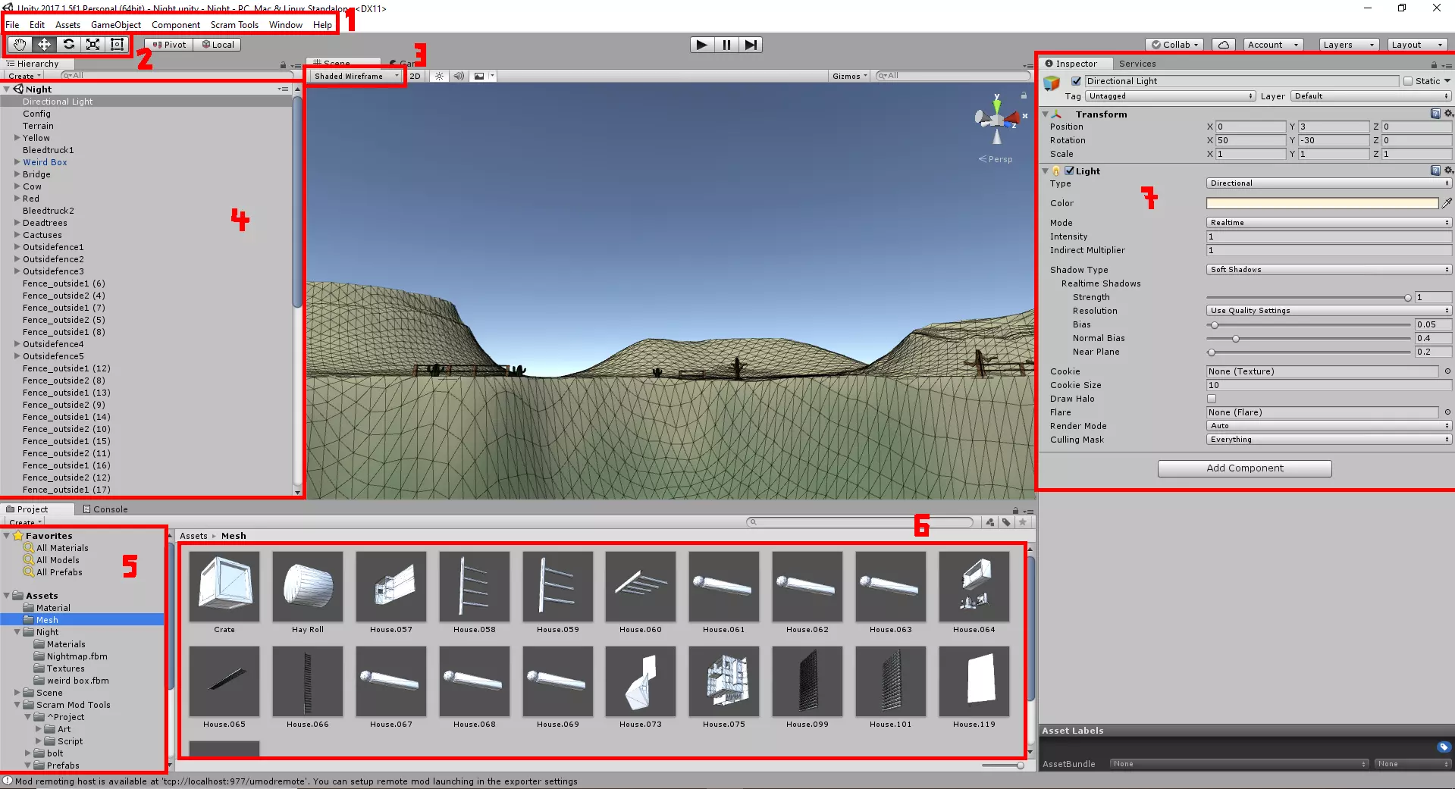
Task: Expand the Bridge object in Hierarchy
Action: [x=17, y=174]
